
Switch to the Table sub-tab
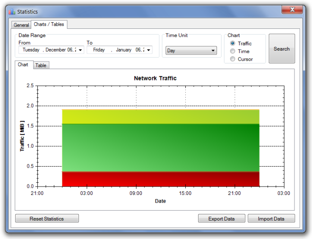tap(41, 65)
